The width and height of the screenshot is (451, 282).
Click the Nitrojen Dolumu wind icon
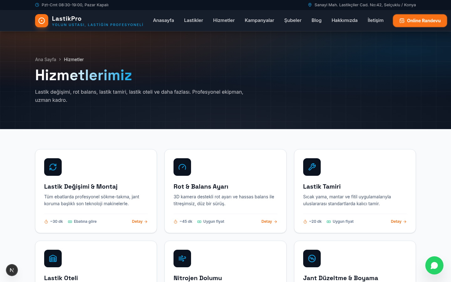(182, 258)
